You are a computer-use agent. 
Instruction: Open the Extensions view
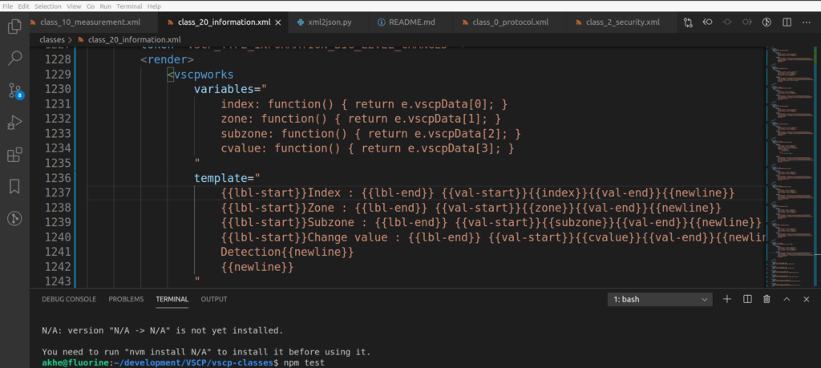pyautogui.click(x=14, y=155)
